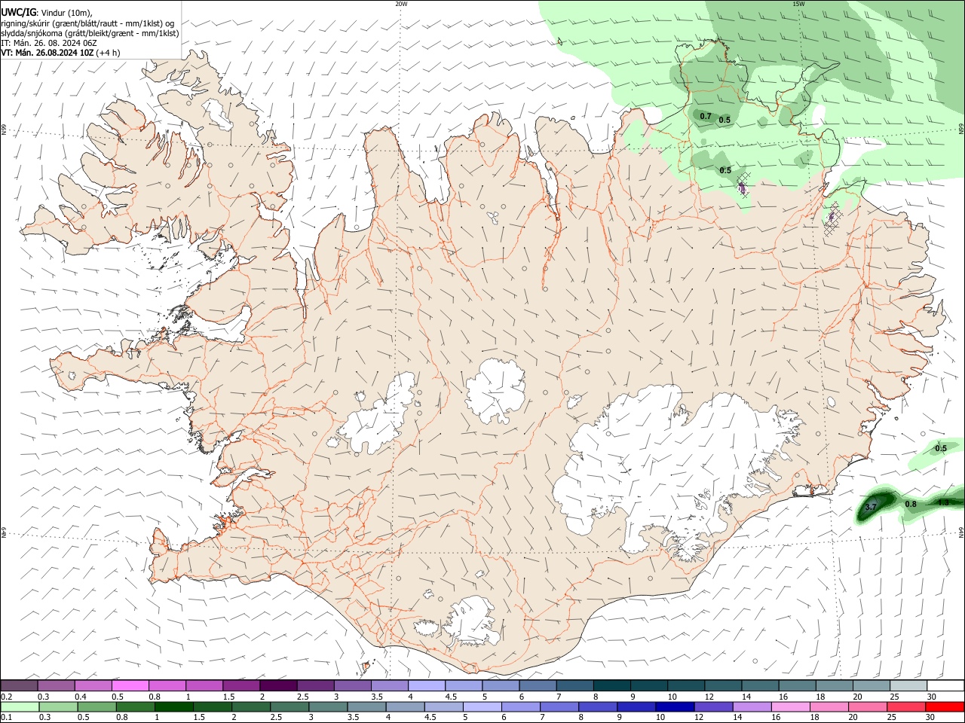Click the 10 deep blue swatch in the lower legend
The width and height of the screenshot is (965, 723).
click(675, 707)
